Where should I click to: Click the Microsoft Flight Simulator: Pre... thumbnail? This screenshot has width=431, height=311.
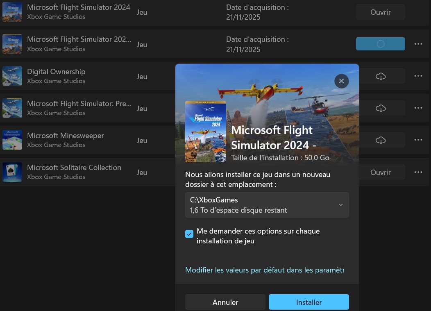tap(12, 108)
